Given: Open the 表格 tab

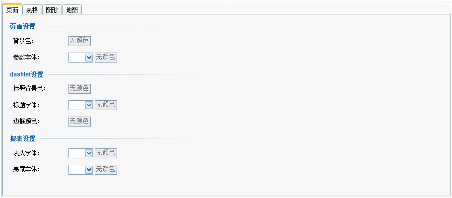Looking at the screenshot, I should click(32, 10).
